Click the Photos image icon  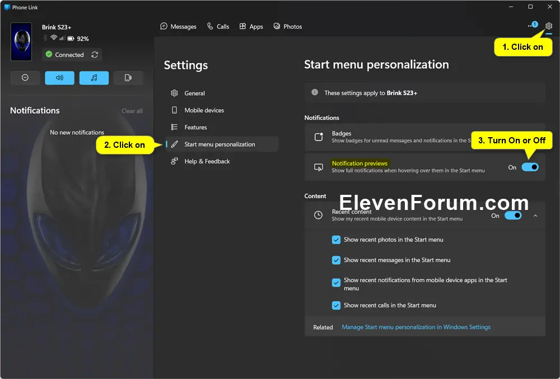(277, 26)
